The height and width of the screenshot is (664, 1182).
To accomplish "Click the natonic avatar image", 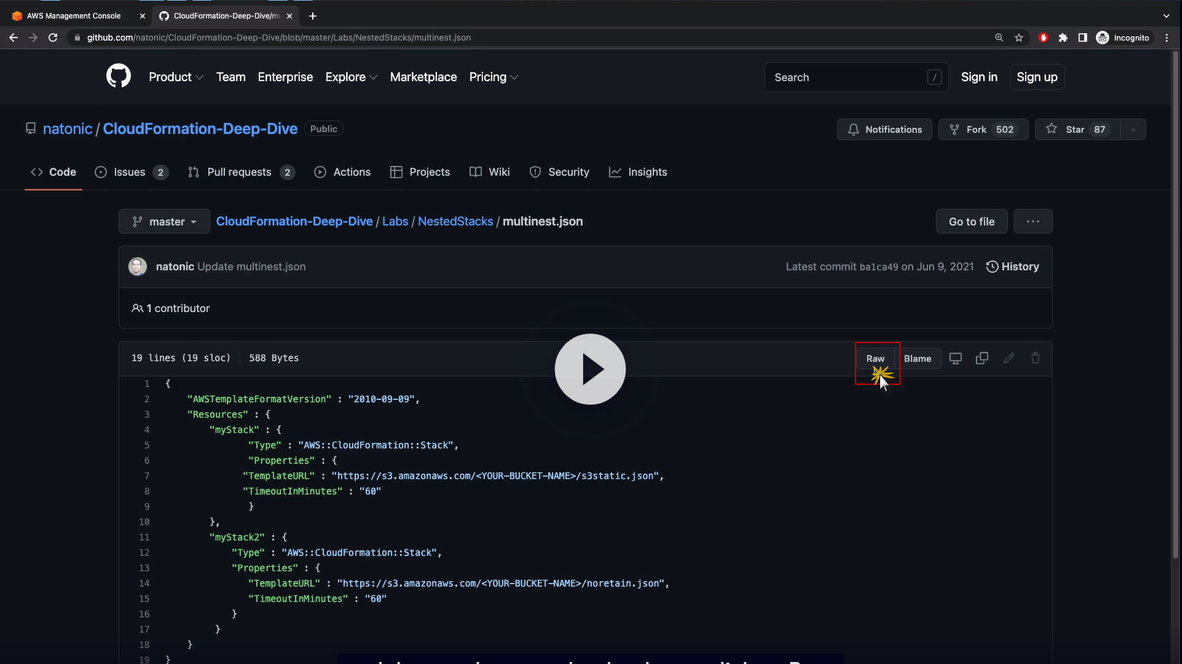I will tap(138, 267).
